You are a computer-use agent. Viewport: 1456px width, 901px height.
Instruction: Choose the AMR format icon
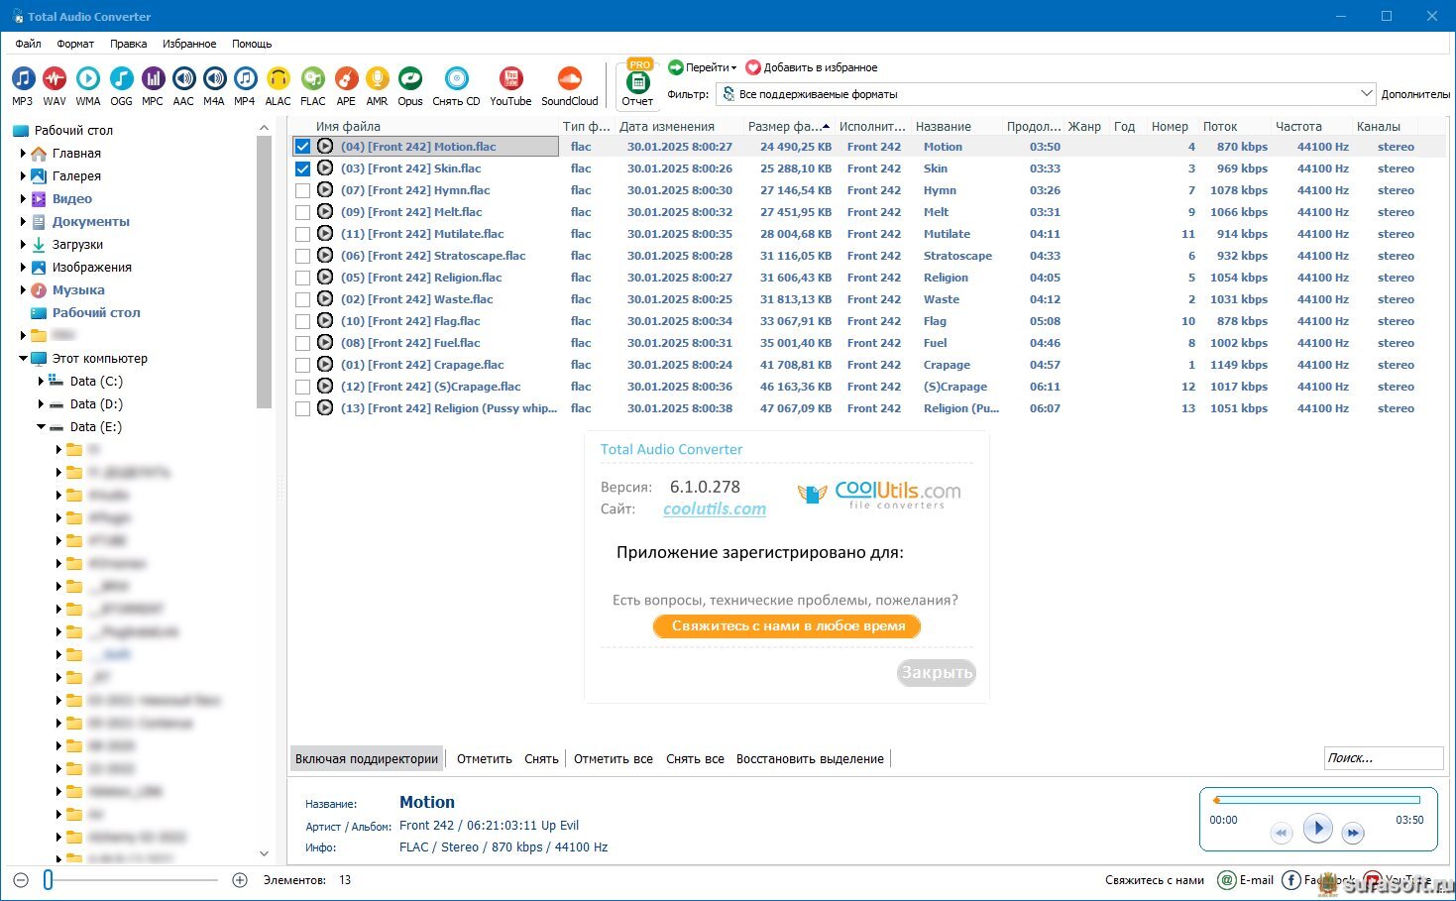pos(377,79)
